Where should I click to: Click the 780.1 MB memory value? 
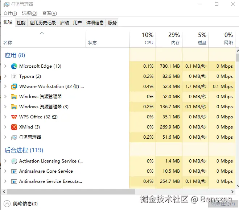click(170, 66)
